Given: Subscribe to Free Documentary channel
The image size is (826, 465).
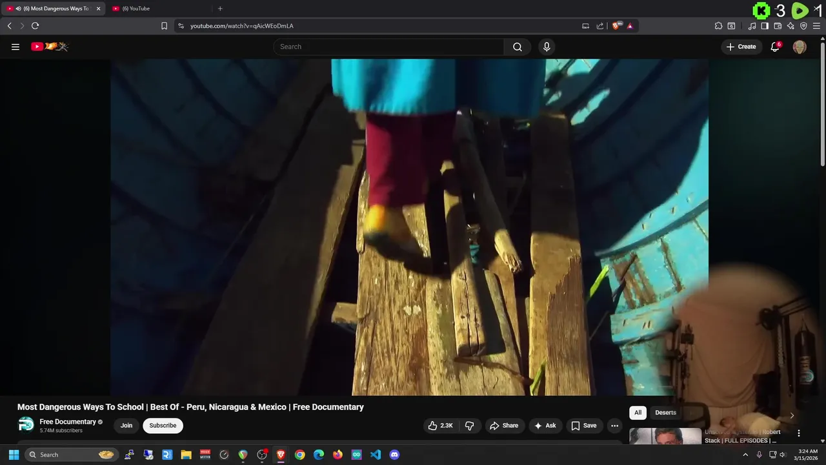Looking at the screenshot, I should pyautogui.click(x=163, y=426).
